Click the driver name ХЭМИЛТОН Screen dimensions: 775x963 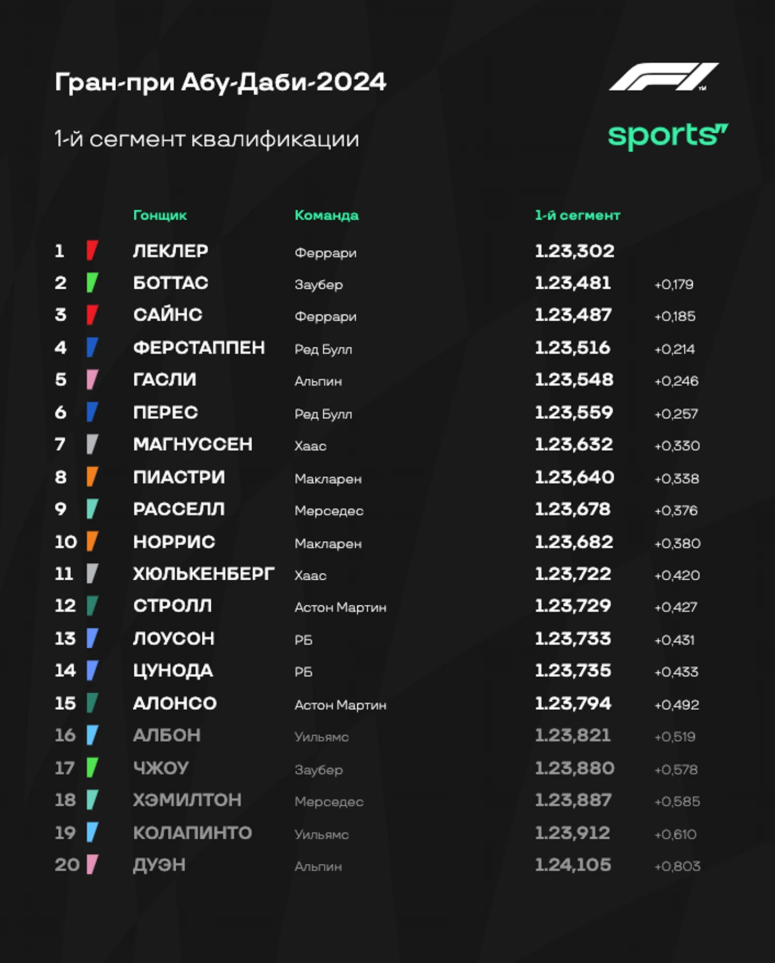tap(187, 800)
